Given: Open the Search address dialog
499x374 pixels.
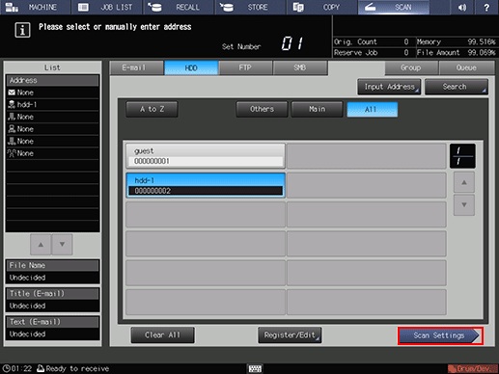Looking at the screenshot, I should point(457,87).
